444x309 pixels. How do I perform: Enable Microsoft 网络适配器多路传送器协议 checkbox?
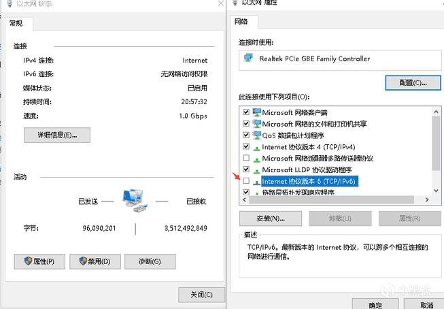(246, 158)
